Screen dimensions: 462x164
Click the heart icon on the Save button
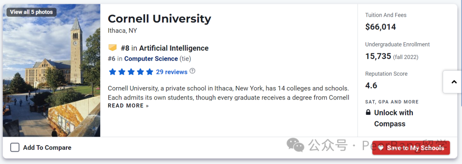pos(381,148)
